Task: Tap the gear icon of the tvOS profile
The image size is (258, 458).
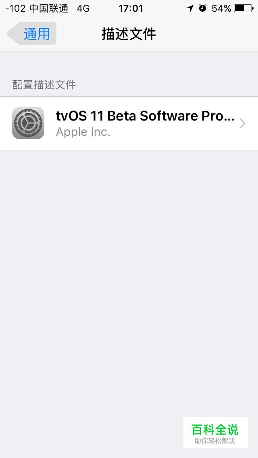Action: click(x=28, y=123)
